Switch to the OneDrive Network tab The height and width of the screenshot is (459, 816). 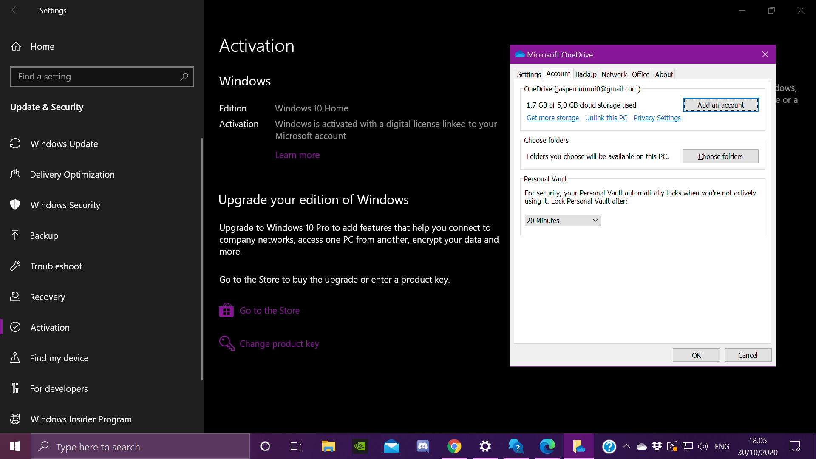pos(614,74)
